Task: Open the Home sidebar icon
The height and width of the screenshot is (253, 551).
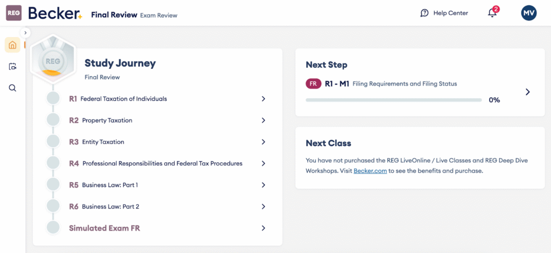Action: click(x=12, y=45)
